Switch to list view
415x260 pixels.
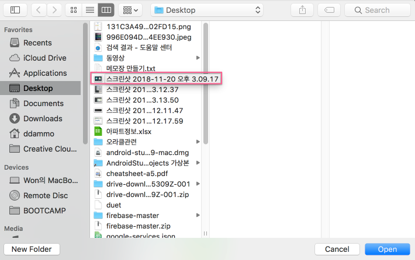[90, 10]
